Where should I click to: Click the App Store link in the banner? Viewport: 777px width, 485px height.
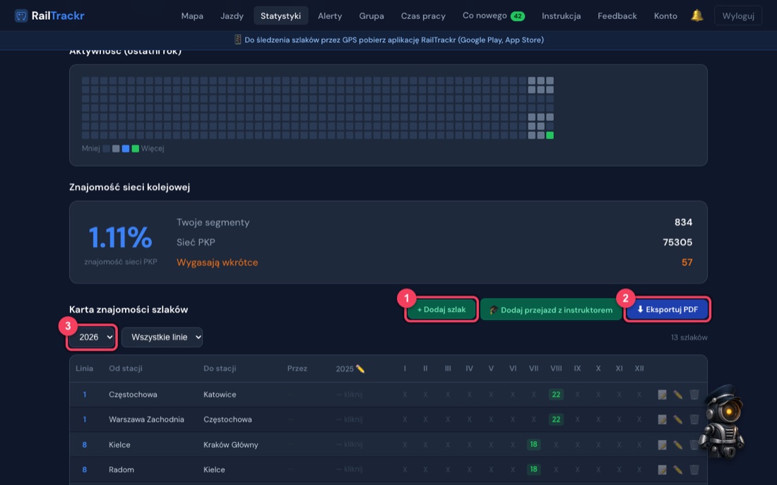[523, 40]
